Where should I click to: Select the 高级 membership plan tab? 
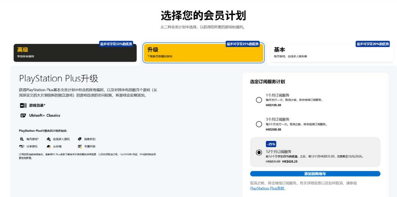[75, 53]
